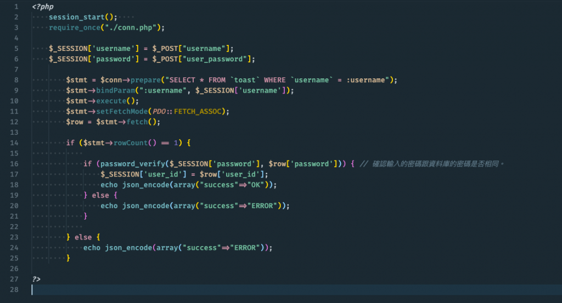562x303 pixels.
Task: Click the prepare method on line 8
Action: [145, 80]
